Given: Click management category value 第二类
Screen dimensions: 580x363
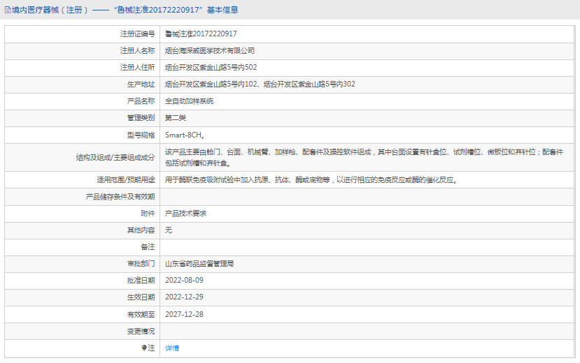Looking at the screenshot, I should (x=176, y=118).
